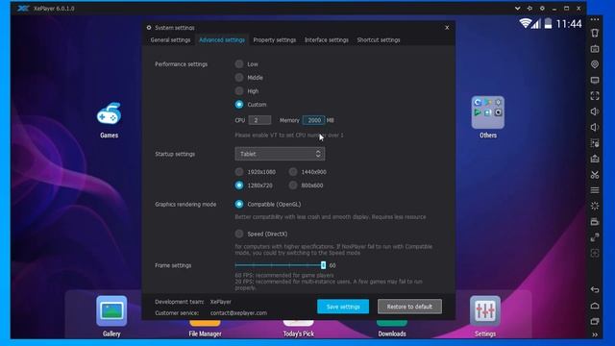This screenshot has height=346, width=615.
Task: Select Speed (DirectX) rendering mode
Action: [x=239, y=234]
